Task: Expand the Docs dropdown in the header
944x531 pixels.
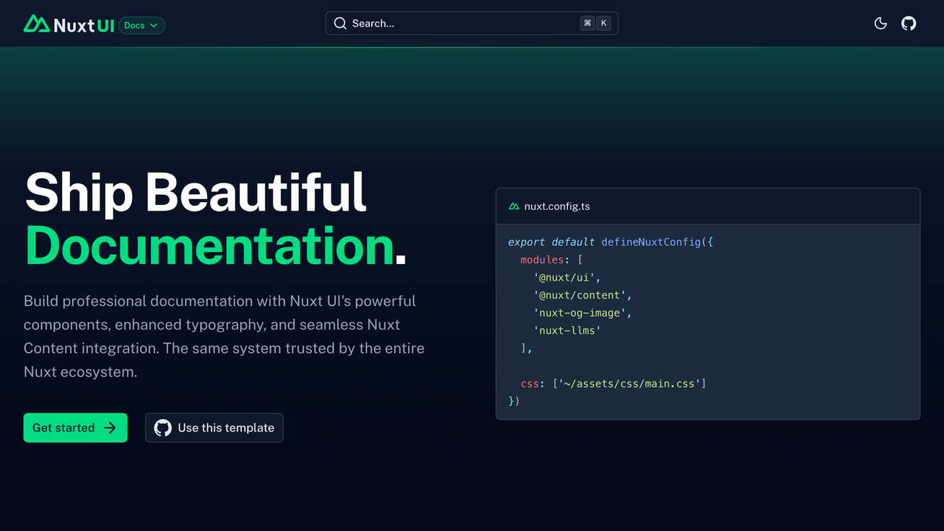Action: click(141, 25)
